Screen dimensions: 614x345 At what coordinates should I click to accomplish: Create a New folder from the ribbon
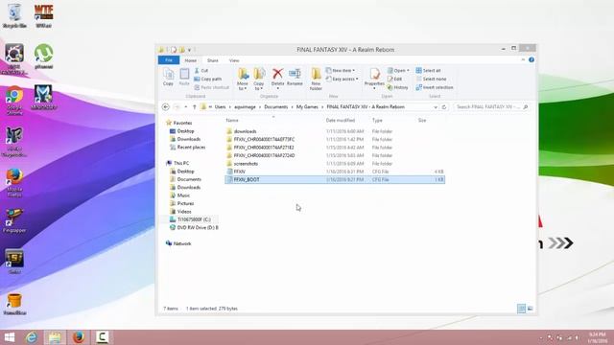tap(316, 79)
